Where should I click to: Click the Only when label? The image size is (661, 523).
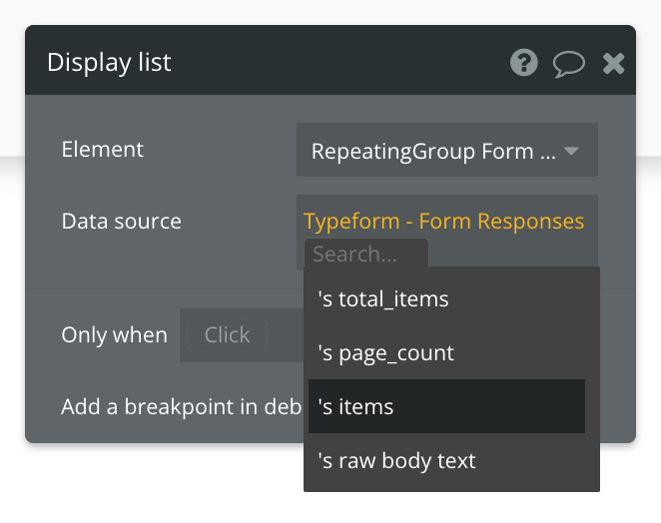(114, 334)
